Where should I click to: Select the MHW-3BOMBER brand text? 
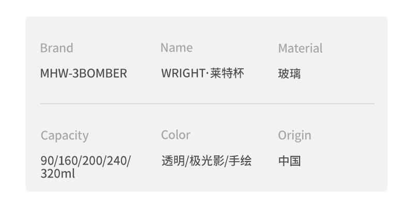tap(83, 73)
